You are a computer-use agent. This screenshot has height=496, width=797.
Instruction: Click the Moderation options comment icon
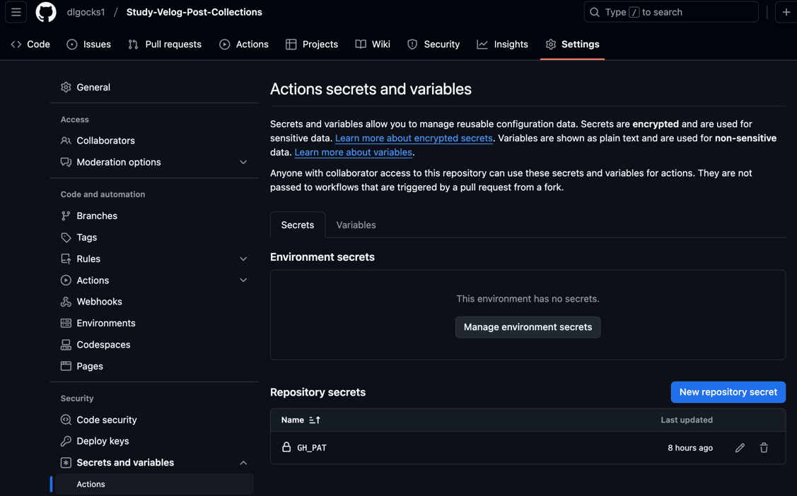pyautogui.click(x=66, y=162)
